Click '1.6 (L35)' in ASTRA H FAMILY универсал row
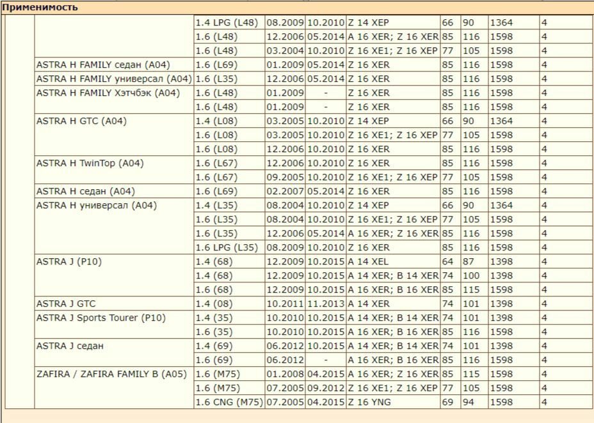 coord(229,79)
